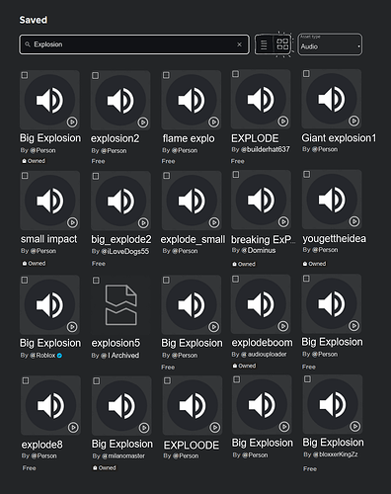Screen dimensions: 391x494
Task: Tick the selection checkbox on EXPLOODE
Action: (x=167, y=380)
